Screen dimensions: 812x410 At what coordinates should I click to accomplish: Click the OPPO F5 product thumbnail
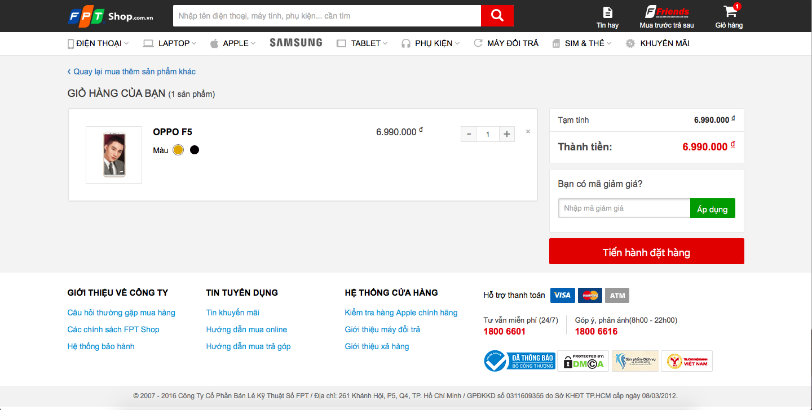pyautogui.click(x=114, y=155)
